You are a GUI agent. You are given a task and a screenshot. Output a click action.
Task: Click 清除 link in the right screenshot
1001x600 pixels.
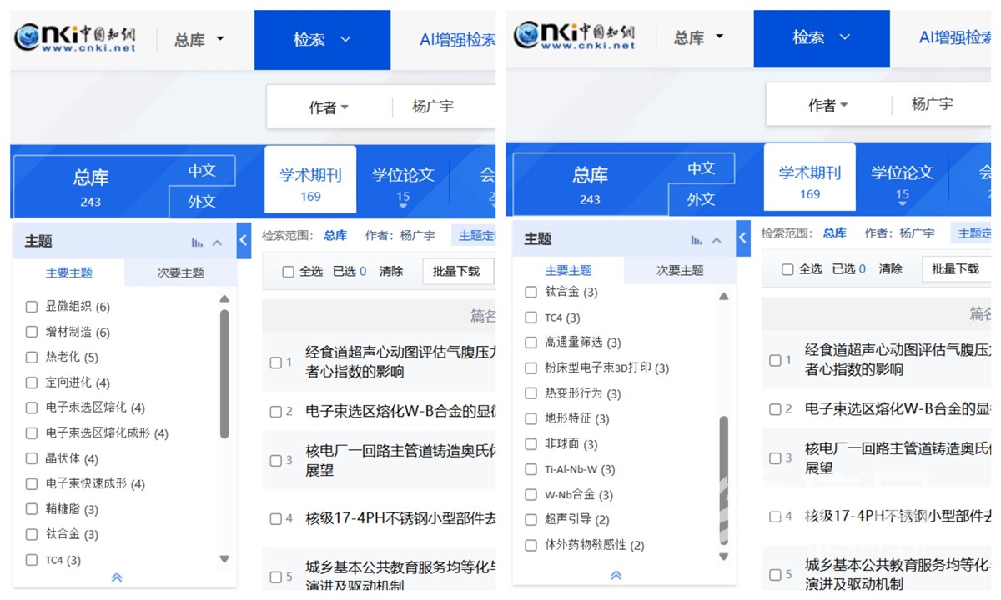(x=890, y=268)
